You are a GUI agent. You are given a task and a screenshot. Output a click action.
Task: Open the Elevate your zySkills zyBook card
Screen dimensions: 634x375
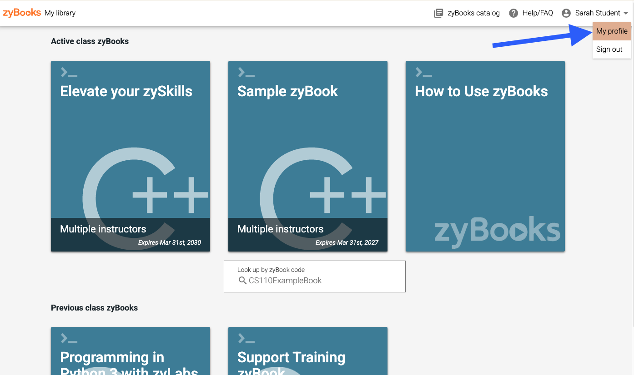click(131, 156)
